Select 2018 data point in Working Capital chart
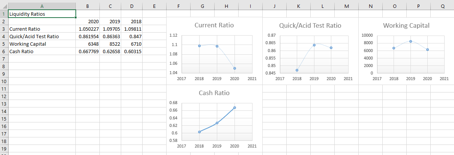This screenshot has height=155, width=454. click(394, 48)
